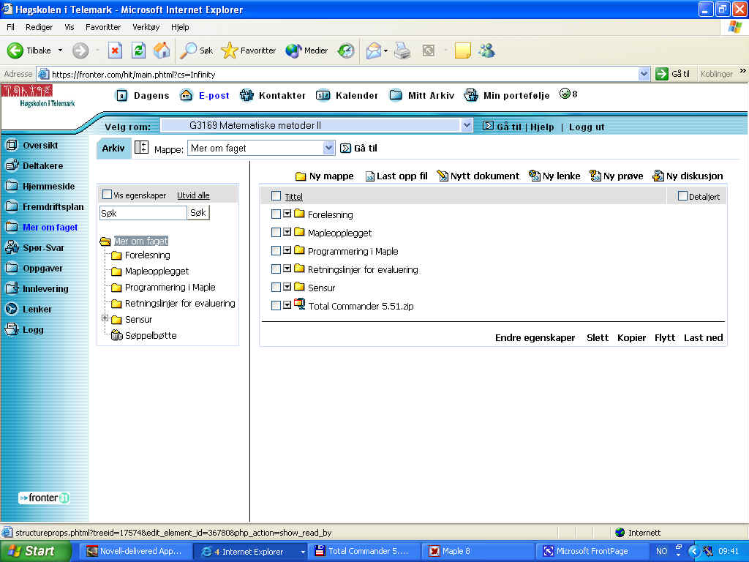The height and width of the screenshot is (562, 749).
Task: Enable the Vis egenskaper checkbox
Action: [107, 195]
